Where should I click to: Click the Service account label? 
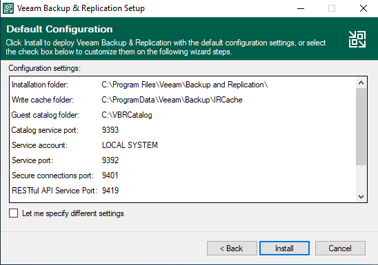tap(39, 145)
